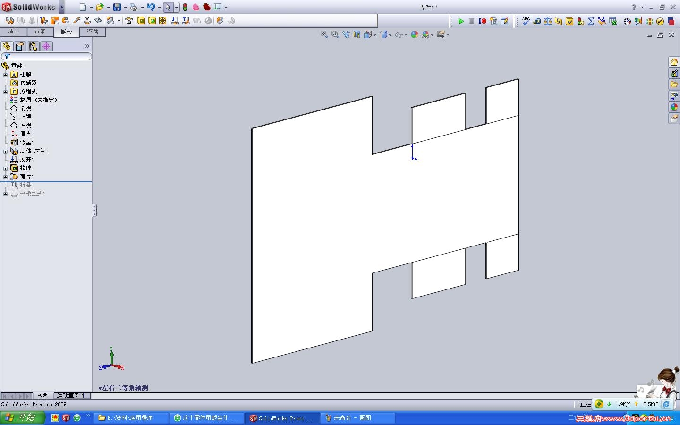
Task: Click the Zoom to Fit magnifier icon
Action: [324, 34]
